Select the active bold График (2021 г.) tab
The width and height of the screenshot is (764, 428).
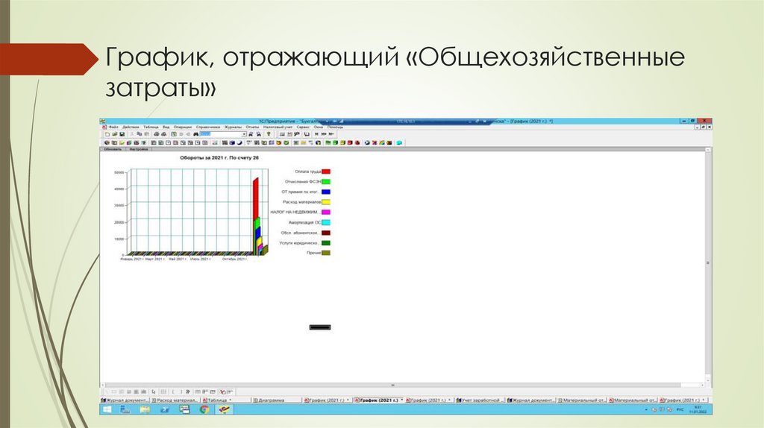tap(379, 400)
